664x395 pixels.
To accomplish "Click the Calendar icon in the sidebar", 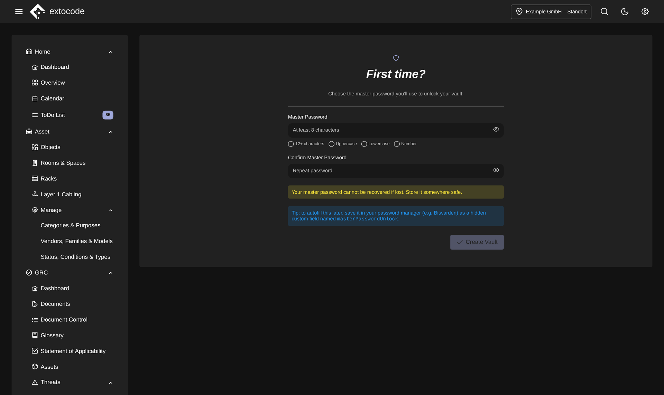I will (x=35, y=98).
